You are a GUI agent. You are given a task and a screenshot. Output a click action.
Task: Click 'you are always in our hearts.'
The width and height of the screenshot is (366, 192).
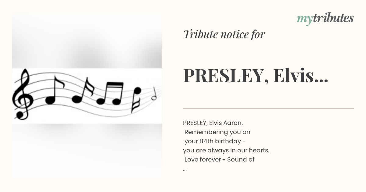pos(226,150)
